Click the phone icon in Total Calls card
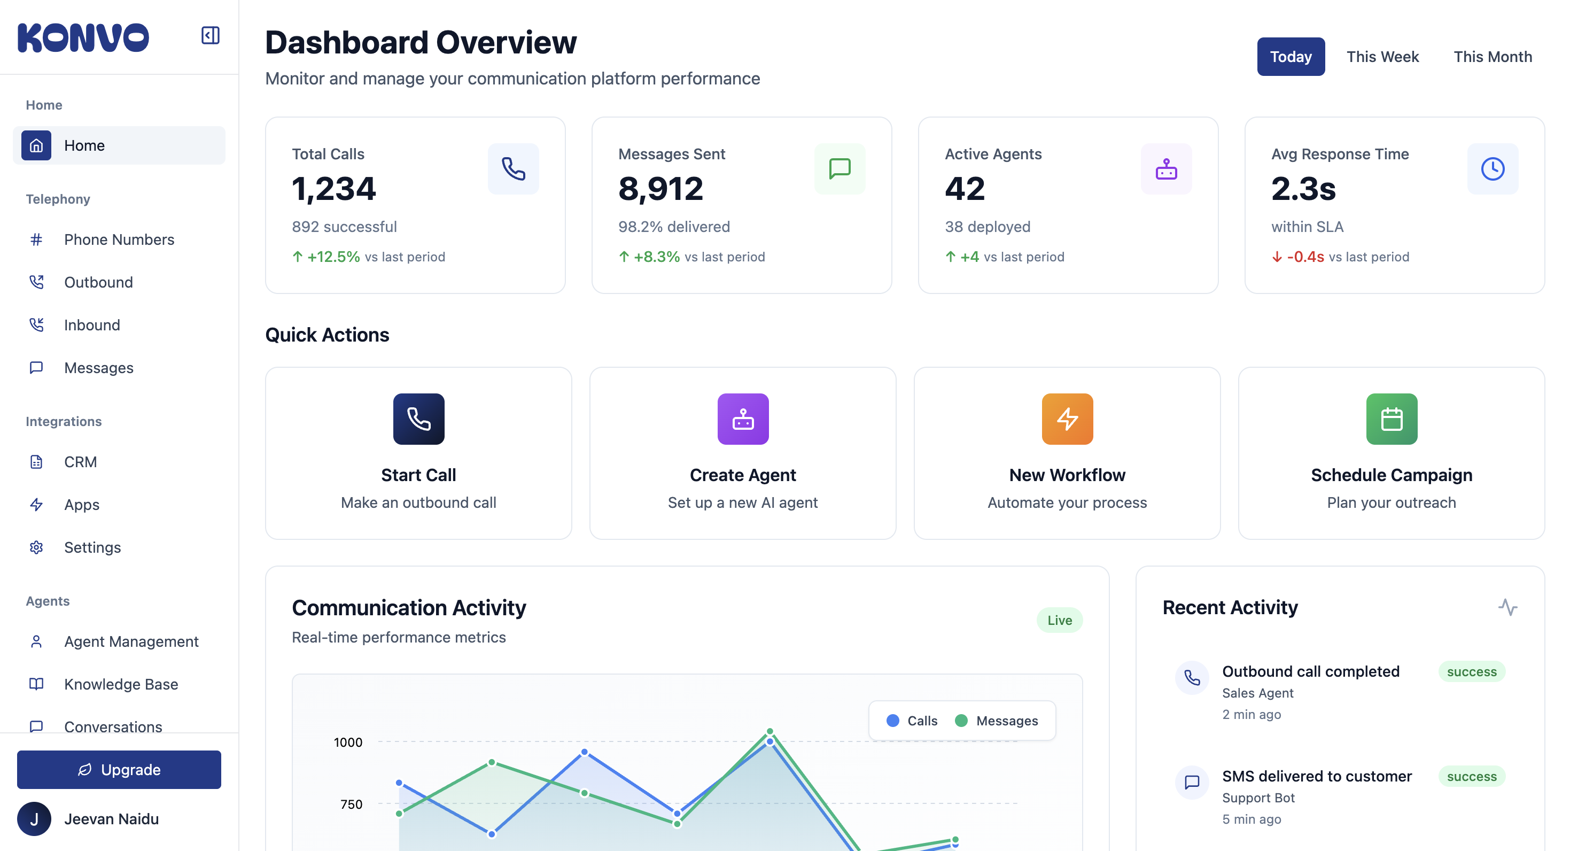Screen dimensions: 1570x851 [513, 169]
